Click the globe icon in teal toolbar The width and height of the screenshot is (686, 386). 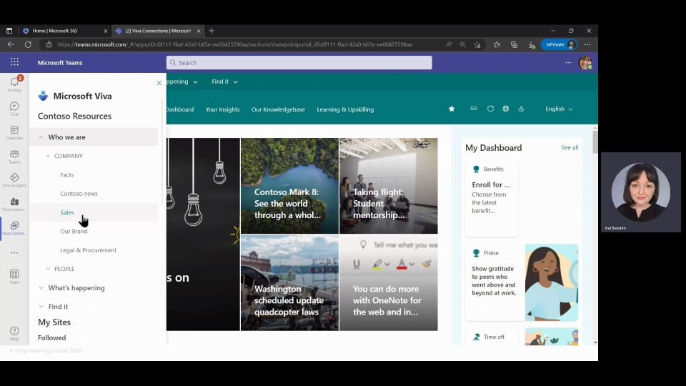point(506,109)
